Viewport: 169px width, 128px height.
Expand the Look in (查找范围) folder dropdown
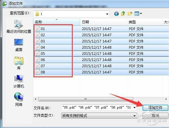(107, 14)
